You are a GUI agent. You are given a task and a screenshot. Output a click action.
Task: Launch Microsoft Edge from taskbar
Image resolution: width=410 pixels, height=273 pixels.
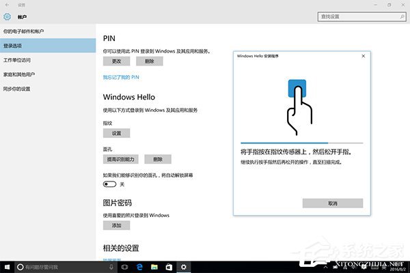pos(139,267)
